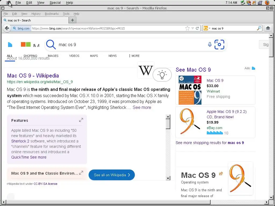Click the Wikipedia panel scroll down arrow
The image size is (275, 206).
[x=168, y=178]
